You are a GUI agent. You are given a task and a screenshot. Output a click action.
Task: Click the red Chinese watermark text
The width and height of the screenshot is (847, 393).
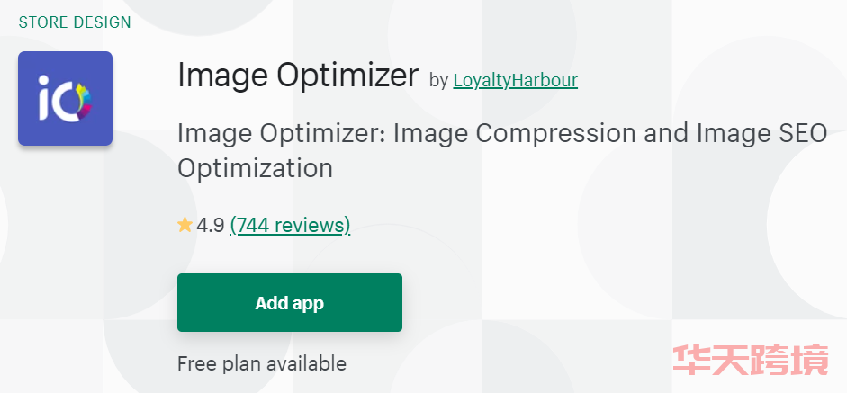pyautogui.click(x=751, y=360)
